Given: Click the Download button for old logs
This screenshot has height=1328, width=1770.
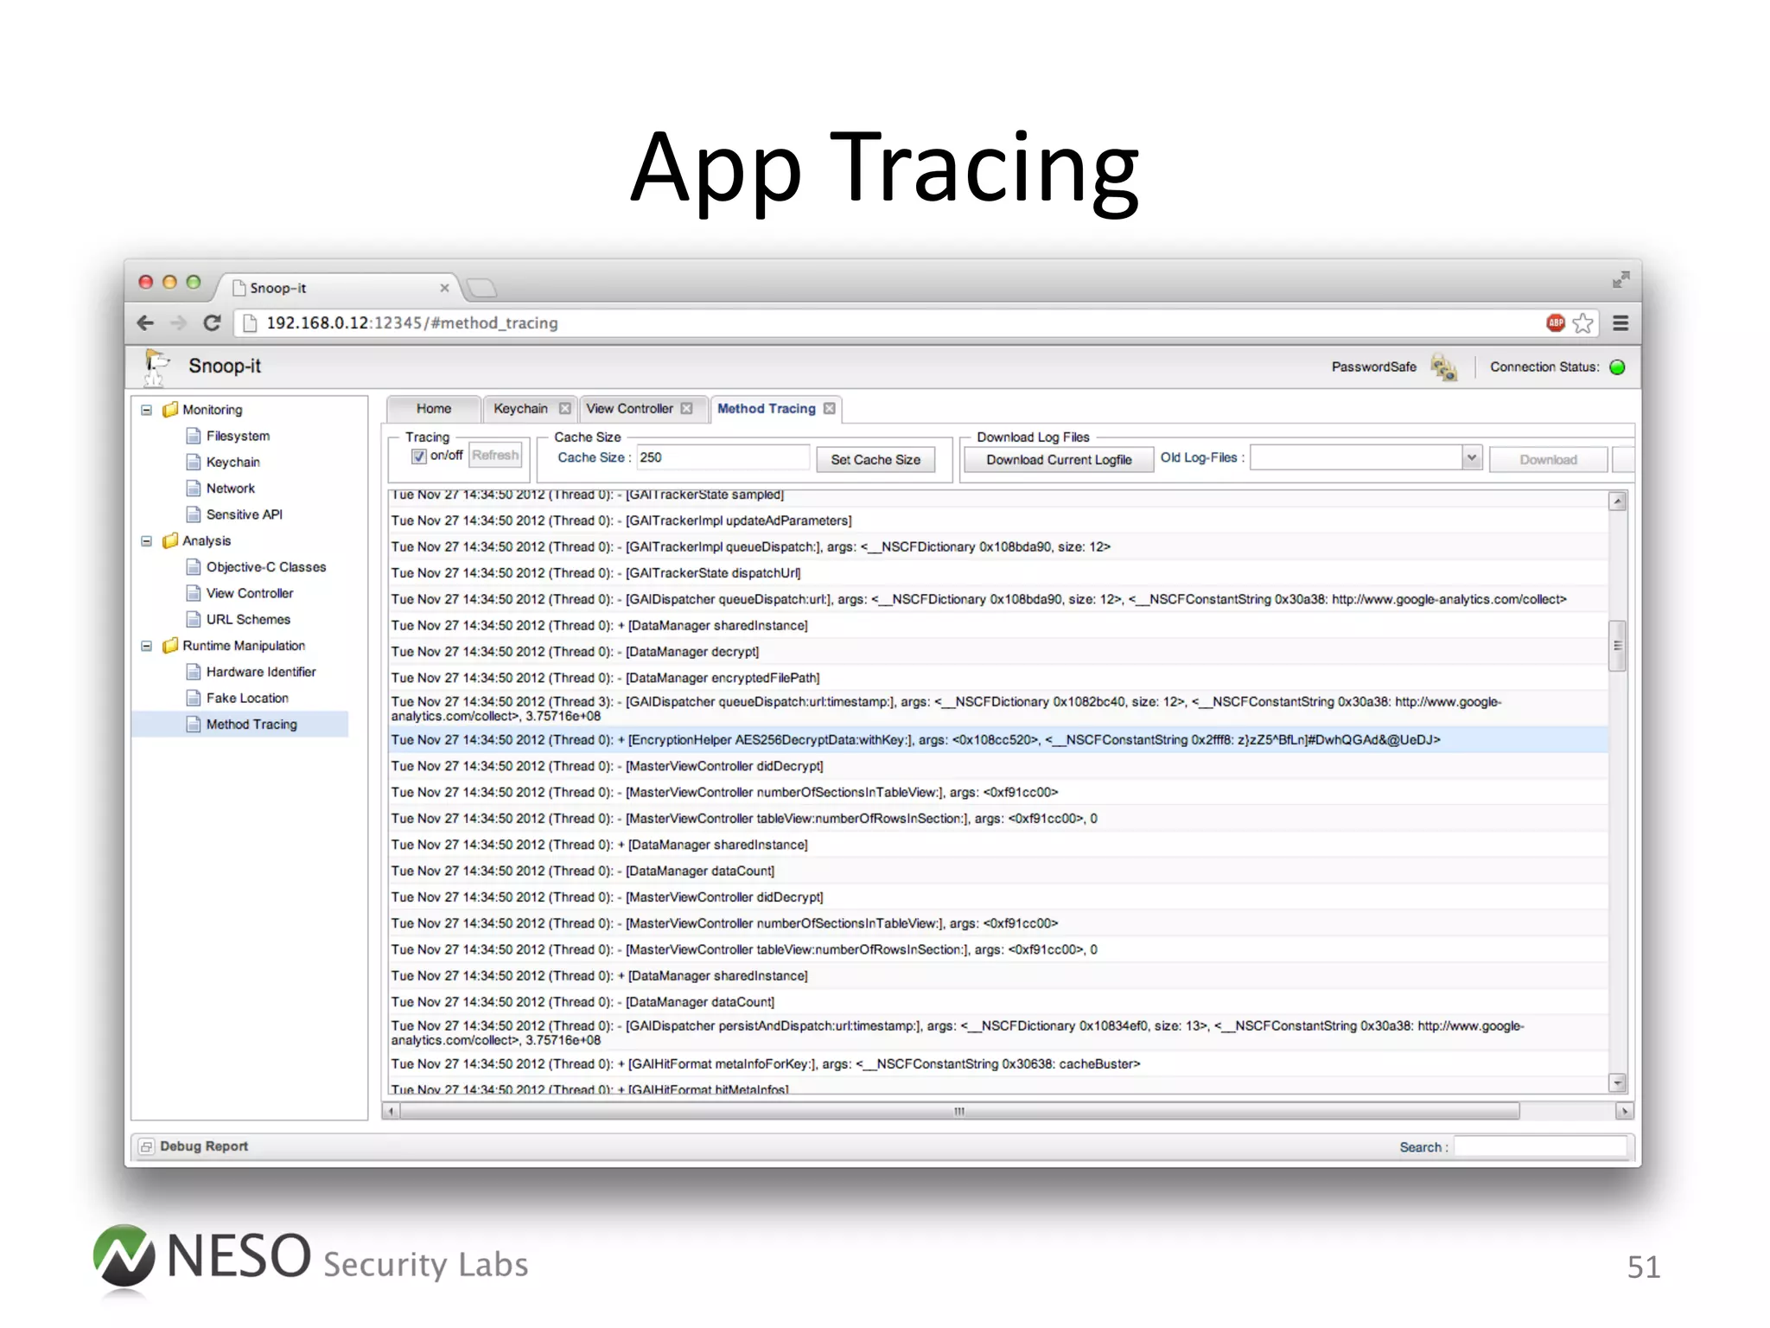Looking at the screenshot, I should coord(1548,460).
